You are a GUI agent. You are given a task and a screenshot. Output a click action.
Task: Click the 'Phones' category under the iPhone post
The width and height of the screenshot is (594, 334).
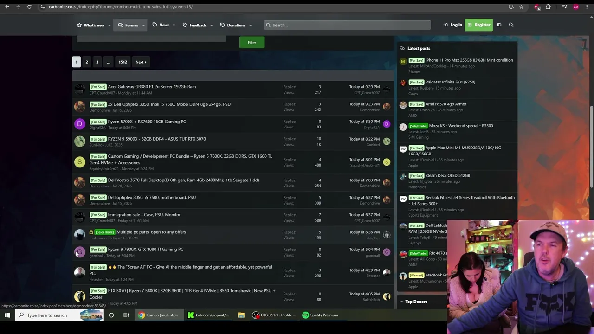coord(414,72)
